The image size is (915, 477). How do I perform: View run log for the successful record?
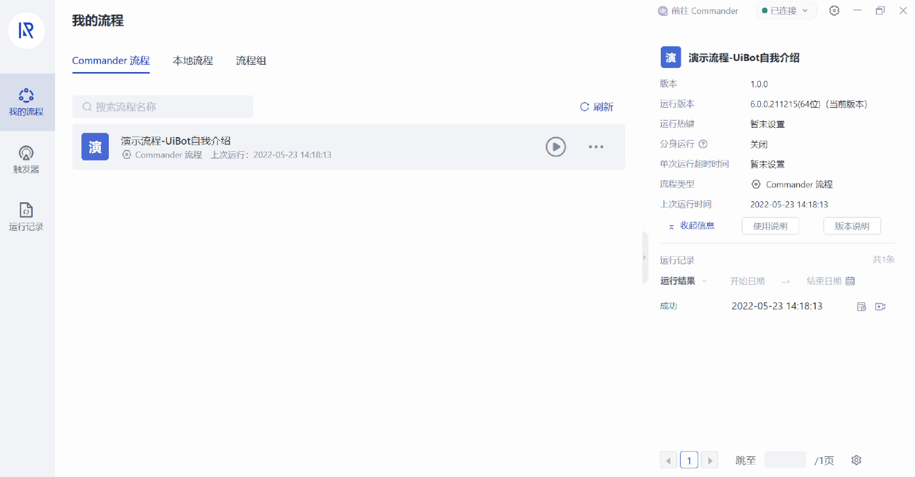point(861,306)
